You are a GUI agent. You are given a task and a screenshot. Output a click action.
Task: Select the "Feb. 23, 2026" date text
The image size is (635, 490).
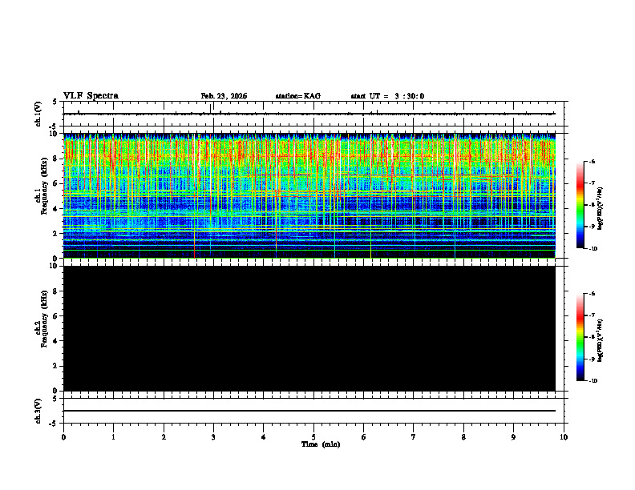(x=224, y=96)
